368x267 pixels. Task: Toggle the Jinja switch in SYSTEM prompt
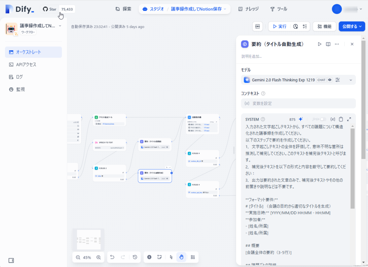pos(323,119)
